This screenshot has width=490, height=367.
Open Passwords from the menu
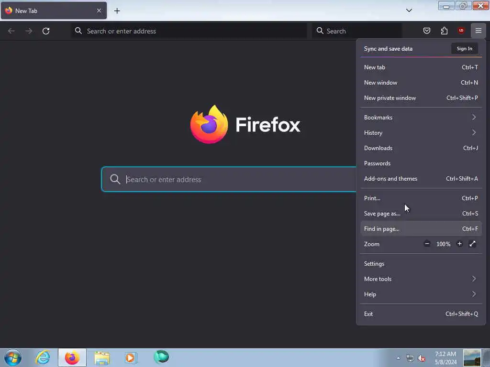click(x=421, y=163)
